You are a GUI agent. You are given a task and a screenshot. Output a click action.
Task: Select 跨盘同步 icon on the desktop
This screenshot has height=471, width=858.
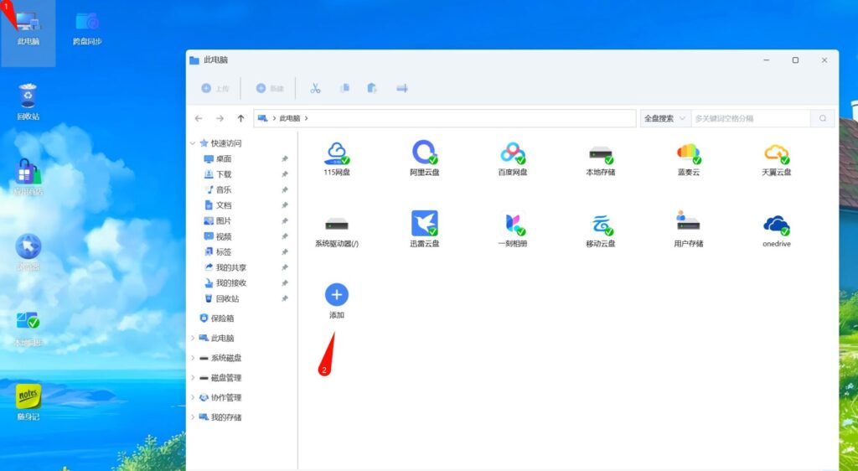[87, 28]
